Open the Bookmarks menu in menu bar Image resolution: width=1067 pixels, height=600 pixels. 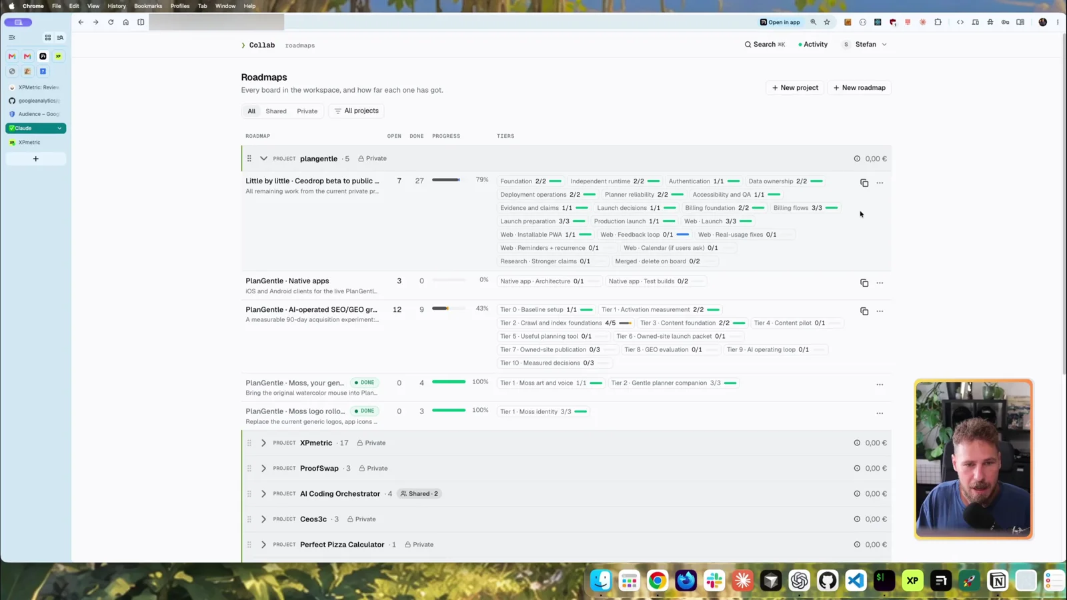pos(148,6)
